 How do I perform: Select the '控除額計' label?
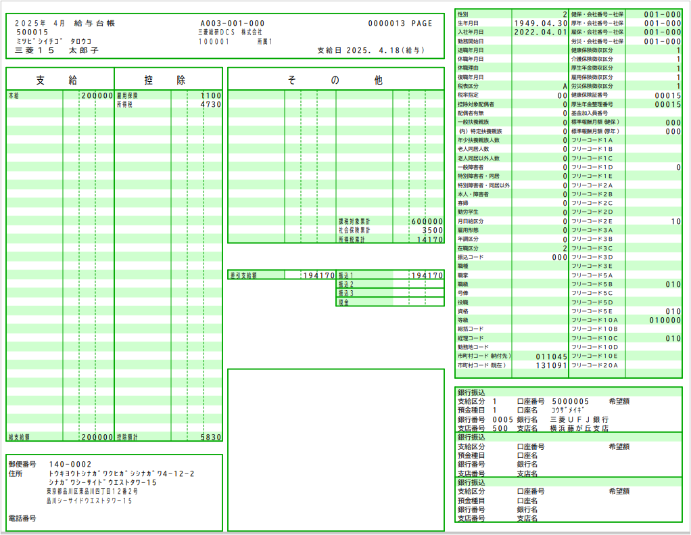point(127,437)
